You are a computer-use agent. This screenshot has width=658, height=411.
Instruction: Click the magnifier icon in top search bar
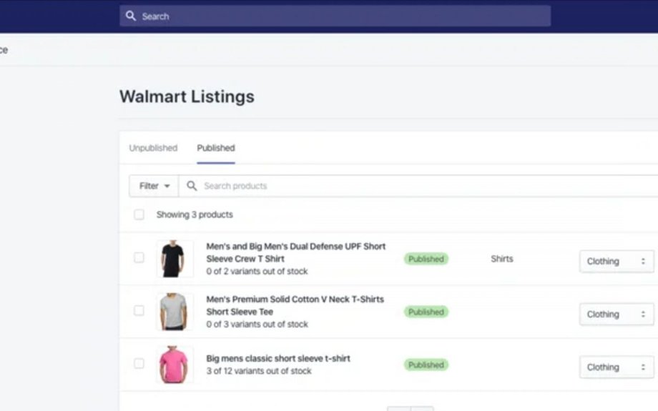click(130, 16)
